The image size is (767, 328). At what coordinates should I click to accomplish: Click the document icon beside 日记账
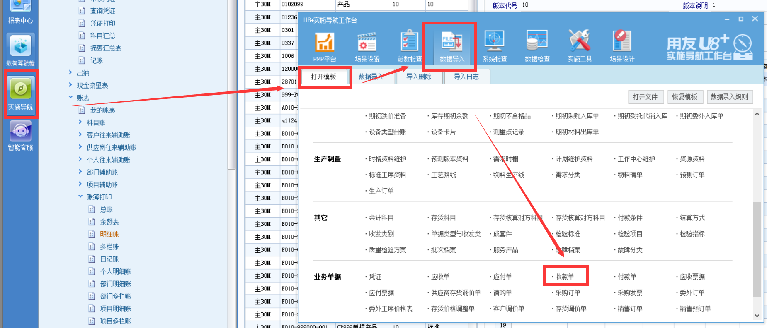click(x=92, y=259)
